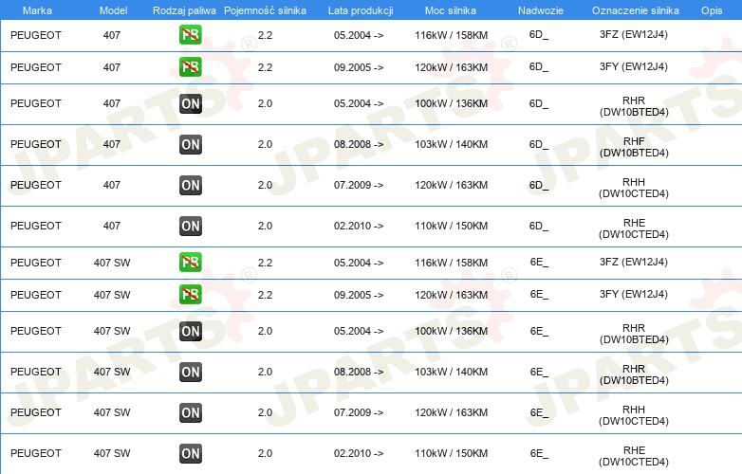Viewport: 742px width, 474px height.
Task: Click the ON icon in the 407 SW 100kW row
Action: click(x=190, y=331)
